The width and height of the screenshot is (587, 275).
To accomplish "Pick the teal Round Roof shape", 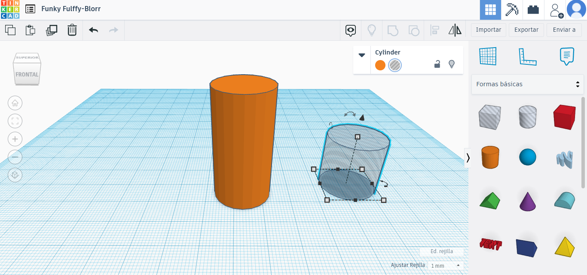I will point(564,200).
